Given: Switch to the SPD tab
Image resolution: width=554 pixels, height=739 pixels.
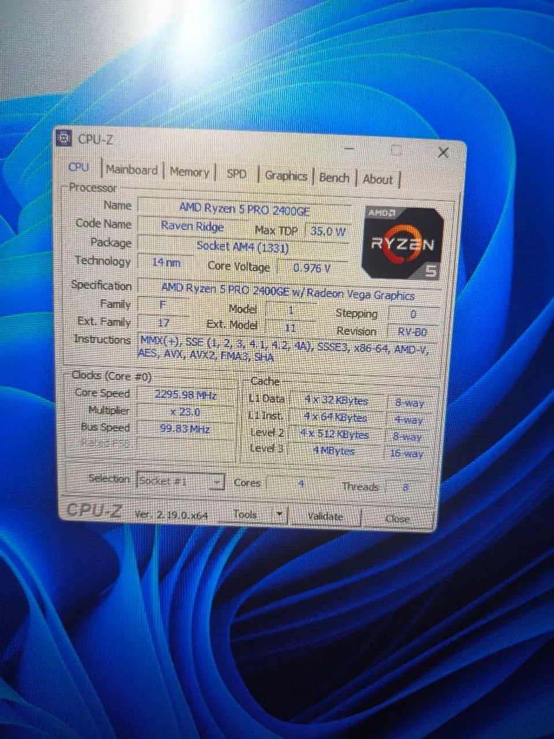Looking at the screenshot, I should 237,174.
